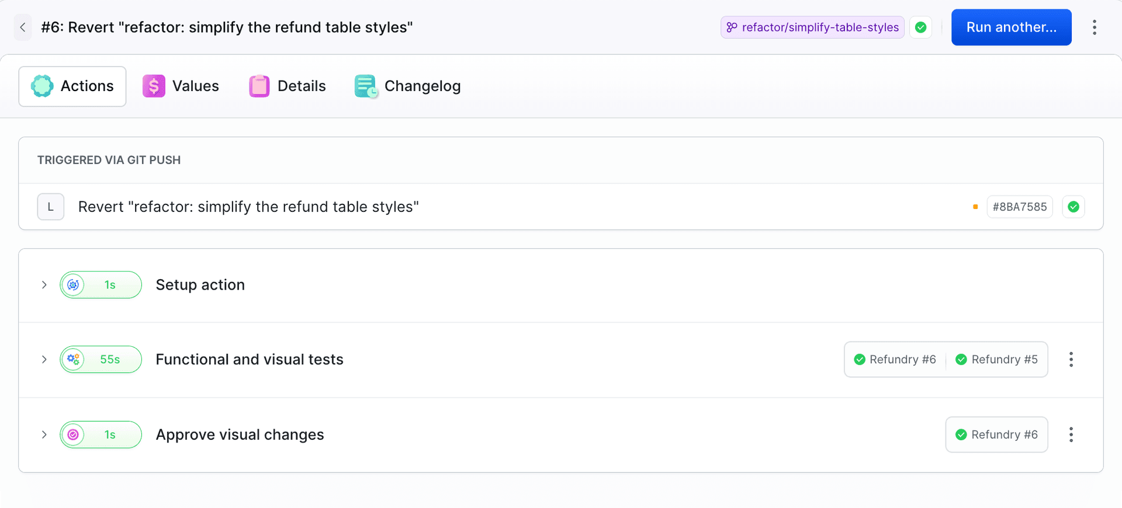Click the Run another... button

[1011, 27]
